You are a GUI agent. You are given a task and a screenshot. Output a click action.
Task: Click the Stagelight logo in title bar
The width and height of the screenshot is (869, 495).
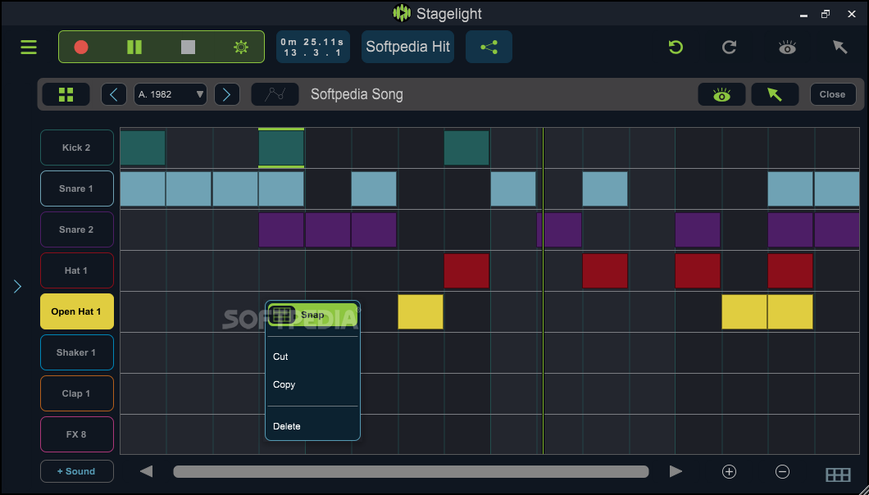click(401, 13)
